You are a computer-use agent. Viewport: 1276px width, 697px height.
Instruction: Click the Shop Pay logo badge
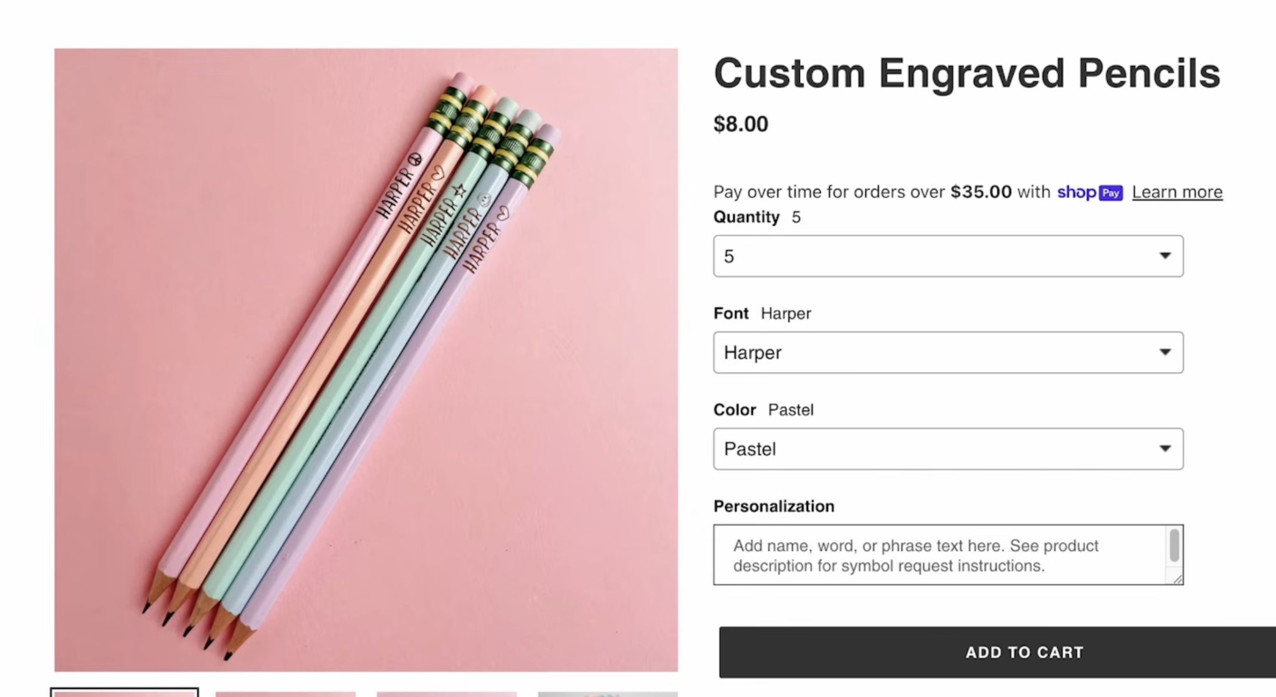click(x=1090, y=193)
